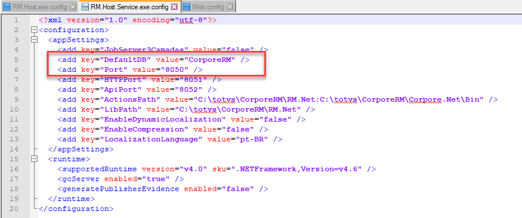Click the "gcServer" element text

tap(81, 179)
